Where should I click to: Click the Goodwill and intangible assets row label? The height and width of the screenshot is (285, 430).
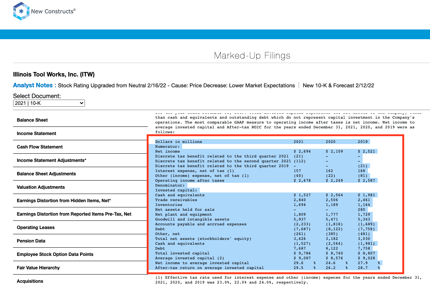point(192,219)
